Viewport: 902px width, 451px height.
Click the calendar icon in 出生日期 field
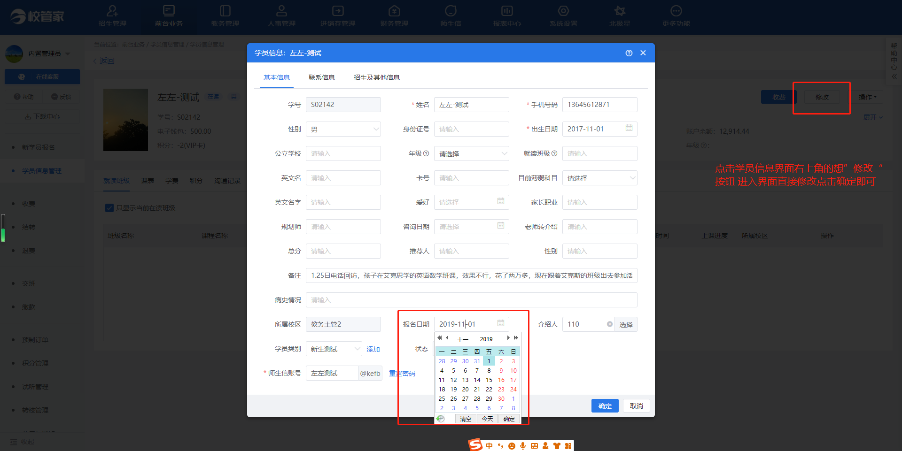point(629,128)
